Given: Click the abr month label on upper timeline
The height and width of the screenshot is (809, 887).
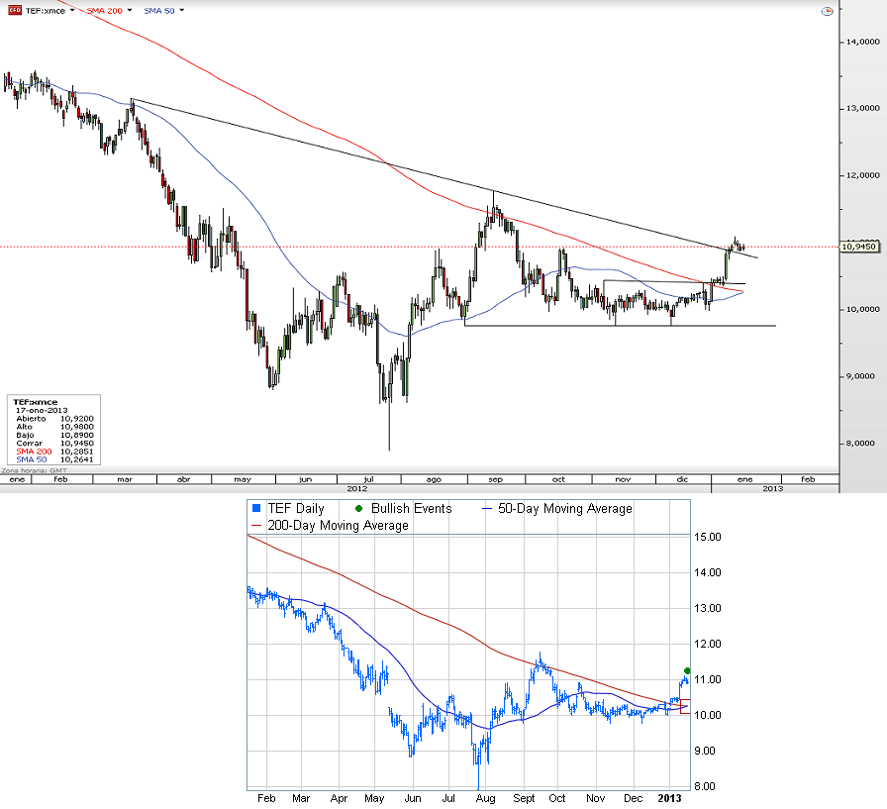Looking at the screenshot, I should pos(183,479).
